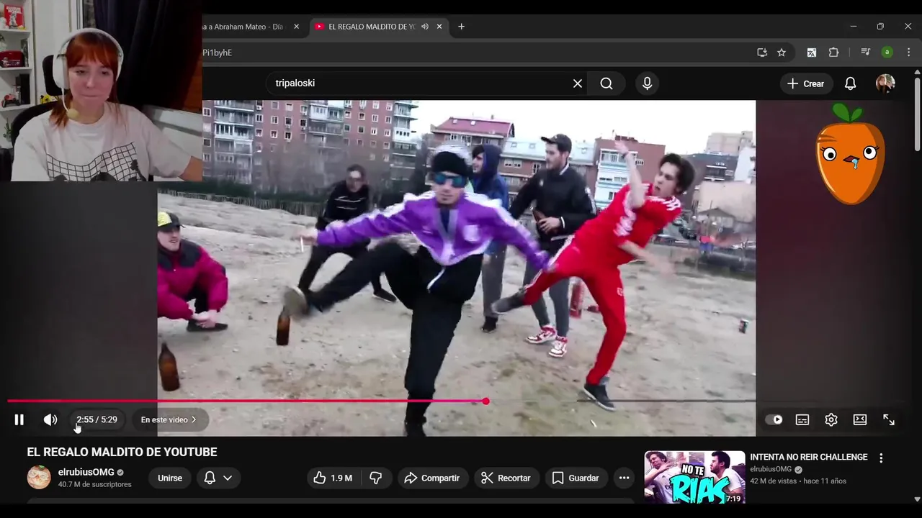Clear the search field text
Screen dimensions: 922x518
click(578, 83)
